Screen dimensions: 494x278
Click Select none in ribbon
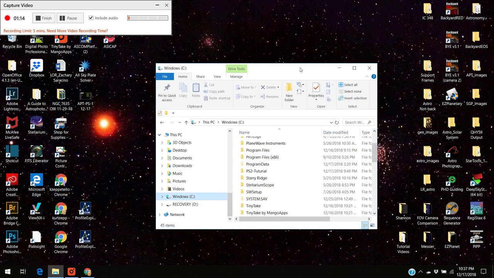[350, 92]
